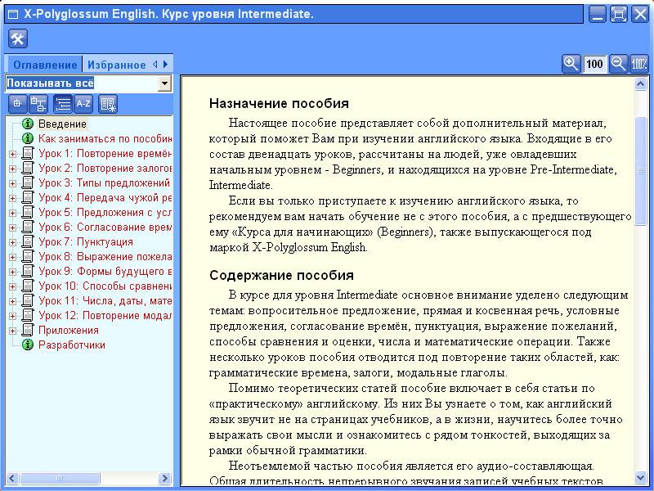Open the Показывать всё filter dropdown

[165, 83]
